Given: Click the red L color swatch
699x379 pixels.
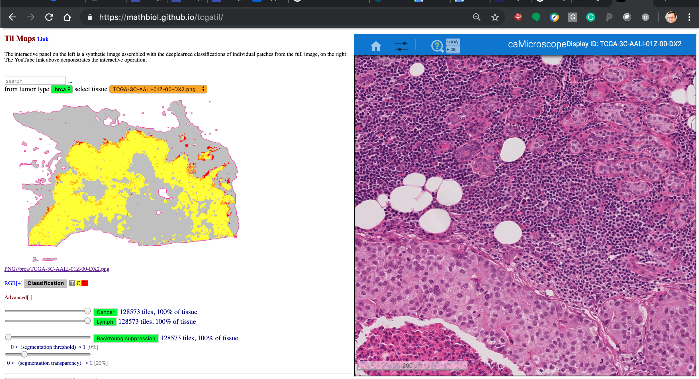Looking at the screenshot, I should pyautogui.click(x=85, y=283).
